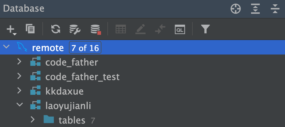The width and height of the screenshot is (285, 127).
Task: Refresh the database tree
Action: click(56, 29)
